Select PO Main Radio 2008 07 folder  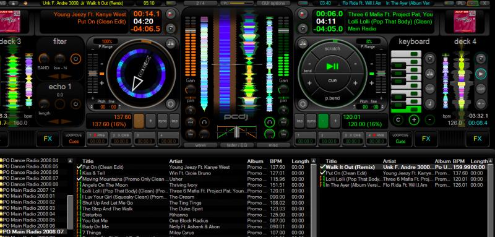[33, 232]
